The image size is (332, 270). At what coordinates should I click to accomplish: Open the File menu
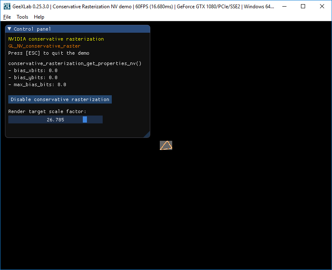pos(7,17)
